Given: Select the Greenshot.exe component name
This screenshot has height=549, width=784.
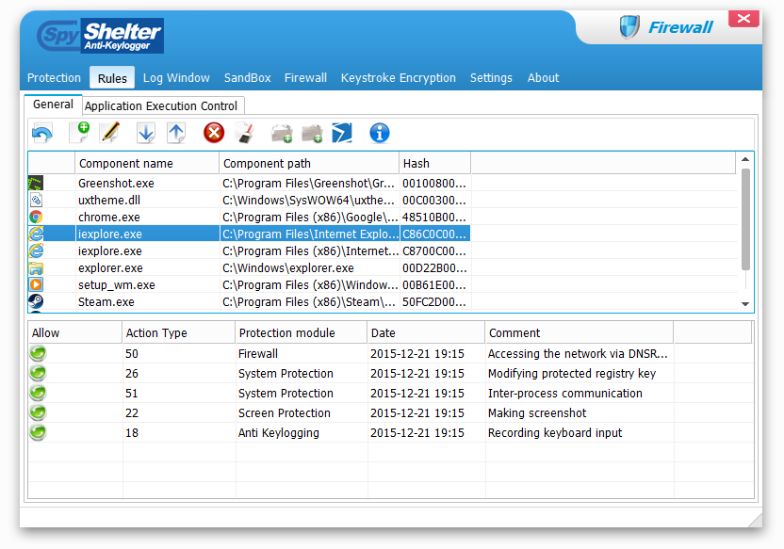Looking at the screenshot, I should (116, 184).
